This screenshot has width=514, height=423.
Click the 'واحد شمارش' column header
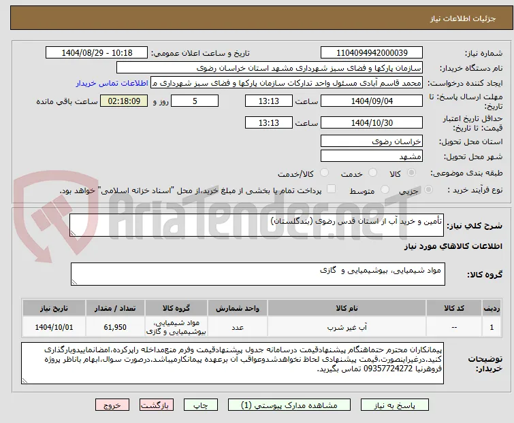coord(238,308)
